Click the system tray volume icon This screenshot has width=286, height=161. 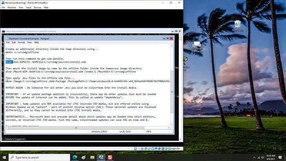tap(263, 157)
